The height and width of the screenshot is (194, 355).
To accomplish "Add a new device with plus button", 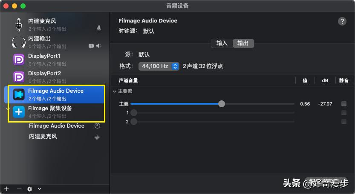I will (6, 189).
